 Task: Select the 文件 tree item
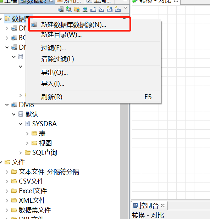coord(18,162)
